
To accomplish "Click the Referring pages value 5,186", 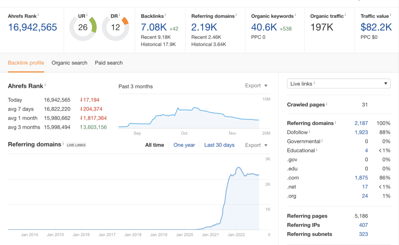I will point(361,216).
